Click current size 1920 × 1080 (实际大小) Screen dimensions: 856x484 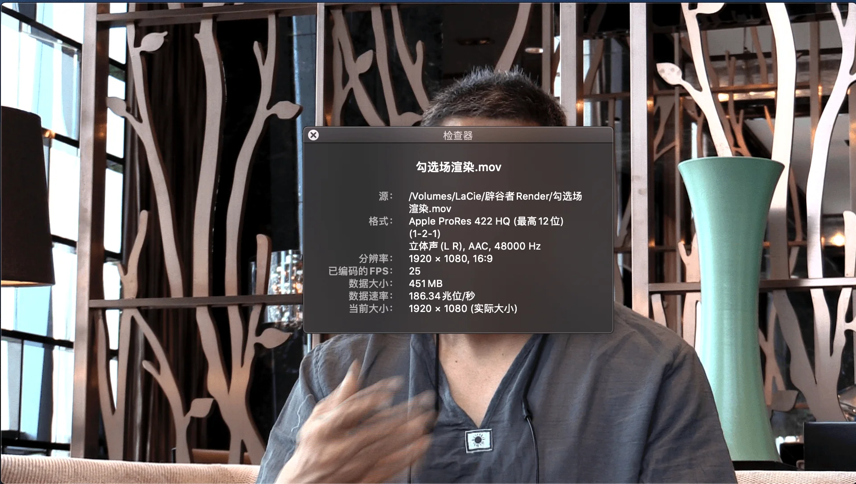[463, 308]
